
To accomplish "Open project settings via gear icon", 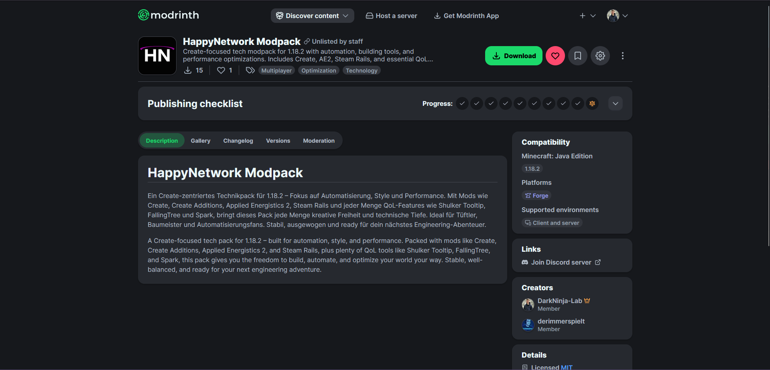I will coord(600,56).
